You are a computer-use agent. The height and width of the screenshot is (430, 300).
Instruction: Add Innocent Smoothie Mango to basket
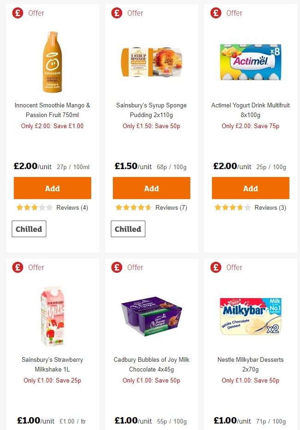point(52,188)
